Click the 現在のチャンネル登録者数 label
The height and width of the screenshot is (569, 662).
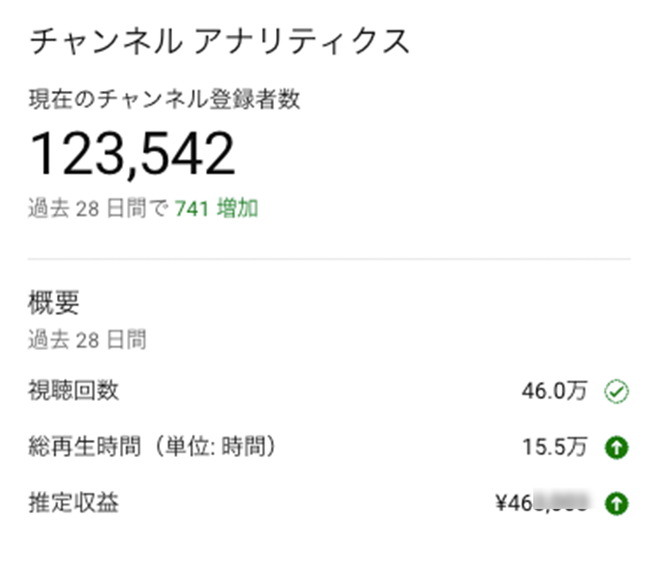click(x=164, y=100)
